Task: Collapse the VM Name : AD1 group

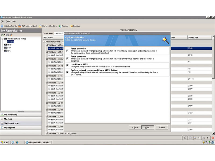Action: [47, 52]
